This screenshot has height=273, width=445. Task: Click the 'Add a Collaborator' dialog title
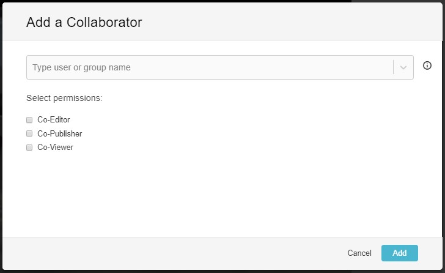tap(84, 22)
